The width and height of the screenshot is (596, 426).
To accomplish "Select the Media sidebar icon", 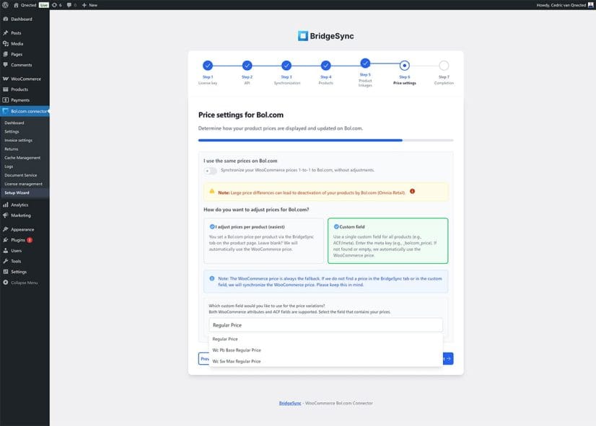I will pyautogui.click(x=6, y=43).
